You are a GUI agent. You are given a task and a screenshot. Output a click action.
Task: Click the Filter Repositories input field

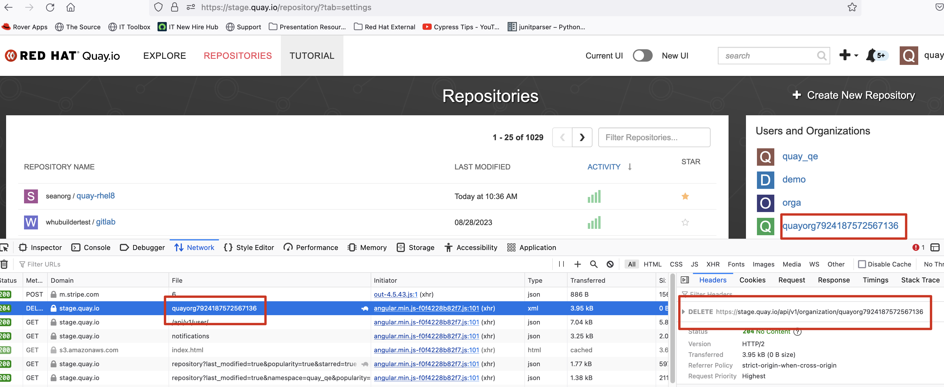coord(654,137)
